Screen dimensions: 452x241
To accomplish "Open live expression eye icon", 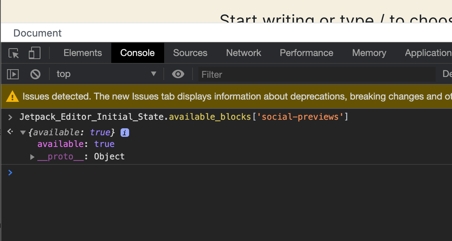I will (178, 74).
